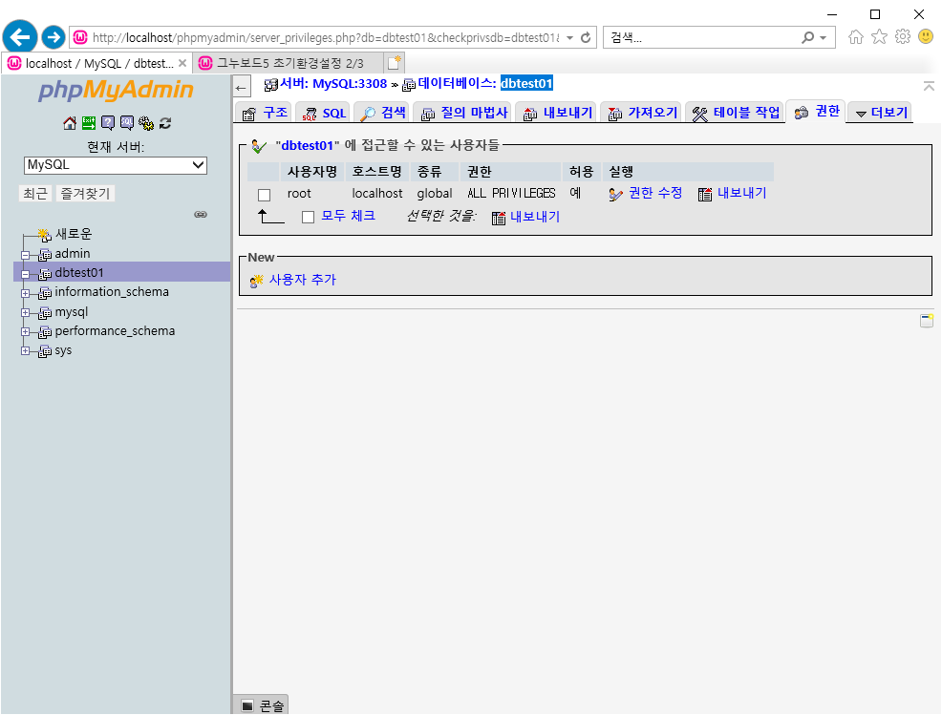Open the SQL documentation icon in the sidebar
The width and height of the screenshot is (942, 715).
[127, 123]
